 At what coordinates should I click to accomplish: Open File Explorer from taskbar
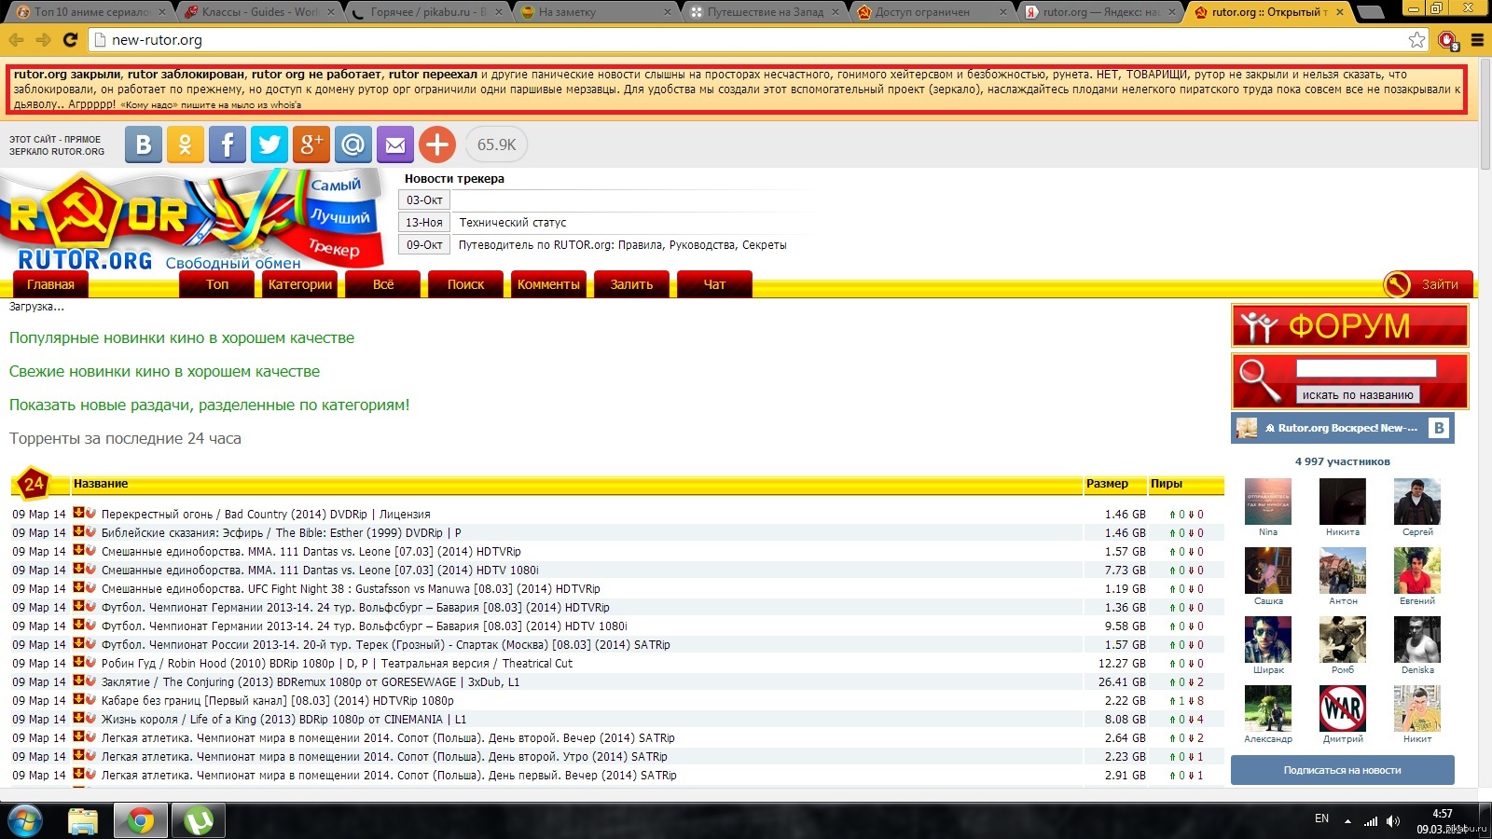[83, 820]
